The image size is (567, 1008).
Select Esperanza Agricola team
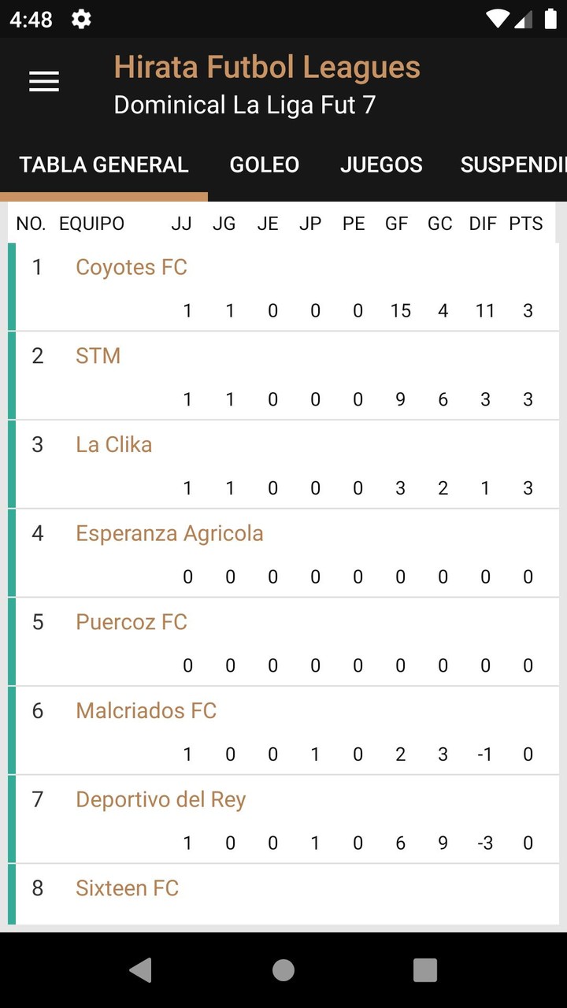pyautogui.click(x=169, y=533)
